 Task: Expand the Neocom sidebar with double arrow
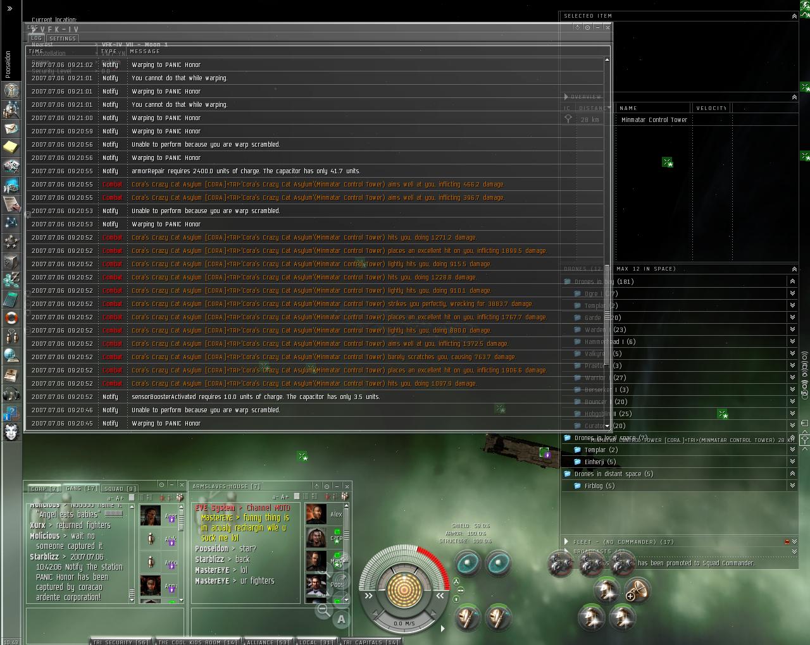(x=9, y=8)
